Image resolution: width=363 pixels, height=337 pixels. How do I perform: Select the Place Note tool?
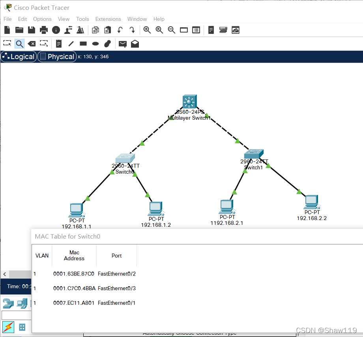pos(59,44)
